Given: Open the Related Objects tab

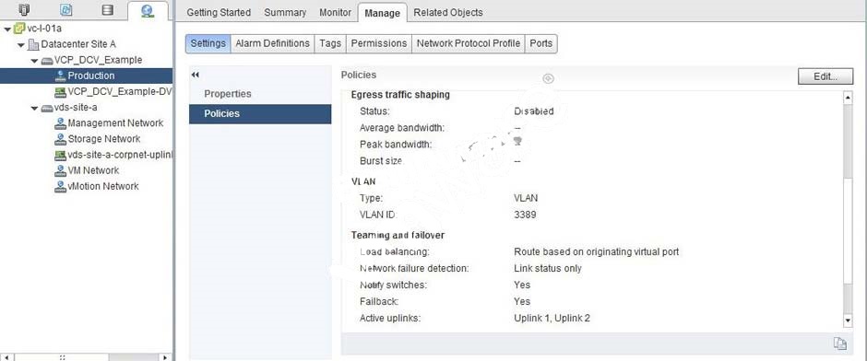Looking at the screenshot, I should (448, 12).
